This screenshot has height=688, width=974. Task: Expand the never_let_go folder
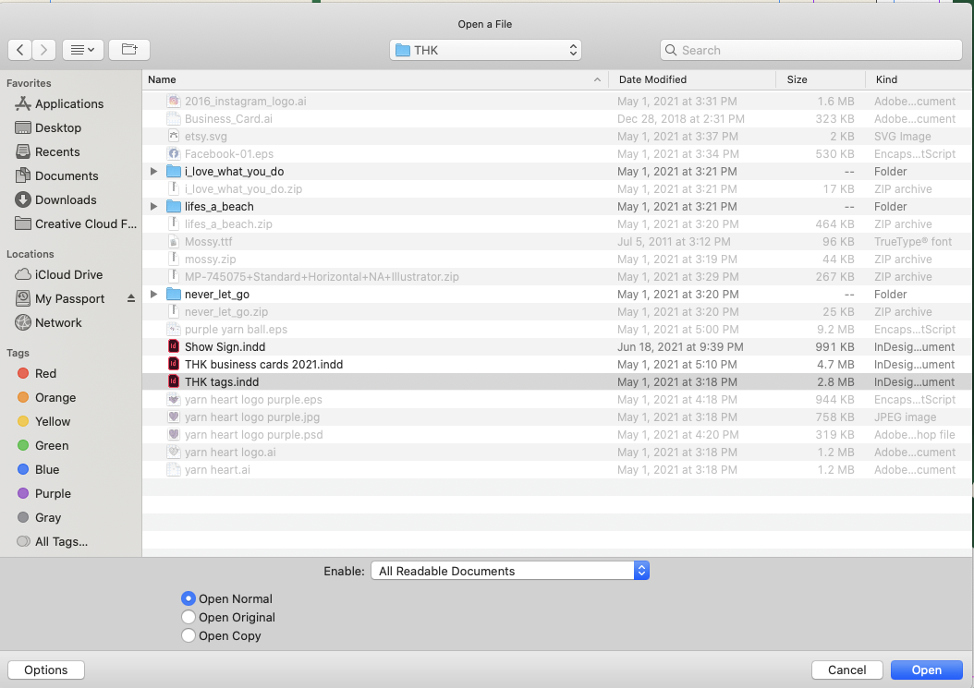(x=153, y=295)
